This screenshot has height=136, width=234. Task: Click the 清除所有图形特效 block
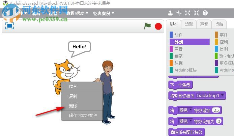pos(186,132)
